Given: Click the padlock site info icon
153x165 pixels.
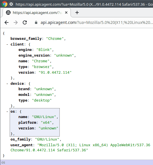Looking at the screenshot, I should (x=36, y=22).
